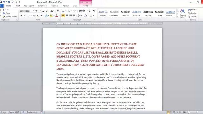
Task: Click English (U.S.) language indicator
Action: point(32,112)
